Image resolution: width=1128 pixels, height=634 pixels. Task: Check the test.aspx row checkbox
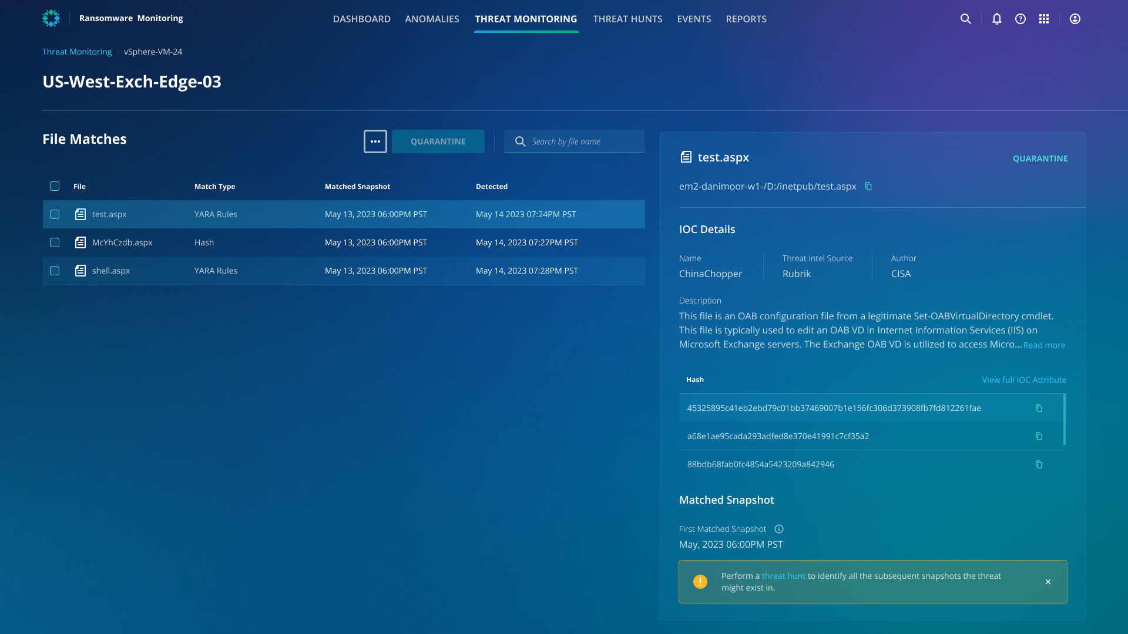click(55, 214)
